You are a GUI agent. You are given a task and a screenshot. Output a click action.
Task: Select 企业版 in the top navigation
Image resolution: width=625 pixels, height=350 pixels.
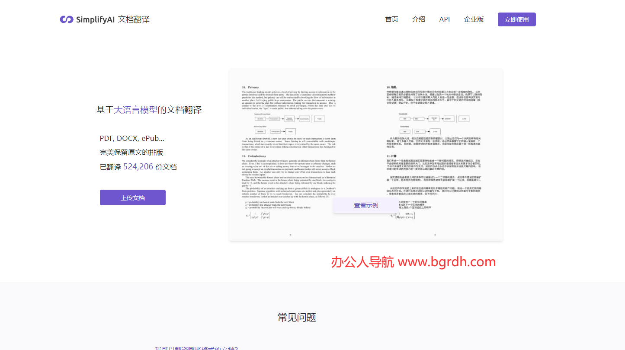(474, 19)
